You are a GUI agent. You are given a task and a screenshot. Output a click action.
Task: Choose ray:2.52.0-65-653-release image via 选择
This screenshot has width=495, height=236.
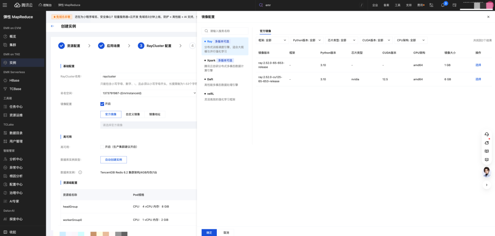tap(478, 65)
